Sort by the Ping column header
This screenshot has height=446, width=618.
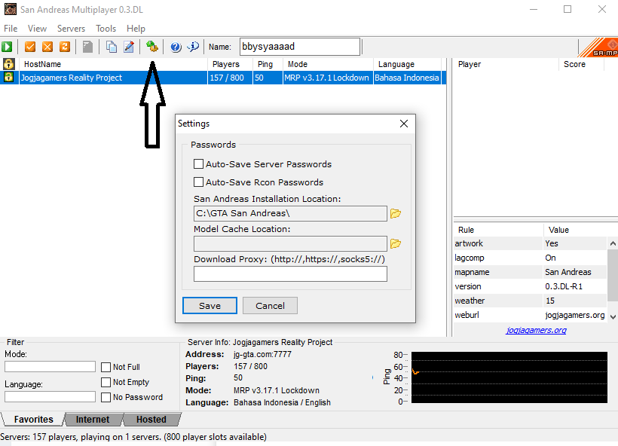[x=268, y=64]
